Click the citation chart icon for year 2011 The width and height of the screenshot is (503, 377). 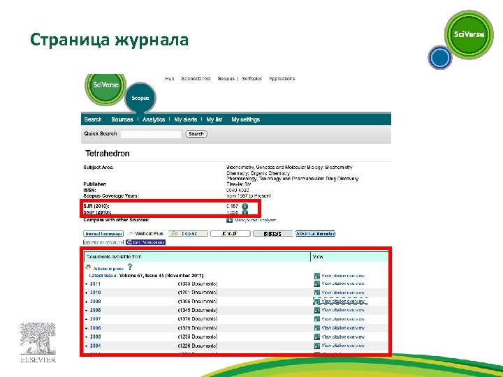click(317, 283)
